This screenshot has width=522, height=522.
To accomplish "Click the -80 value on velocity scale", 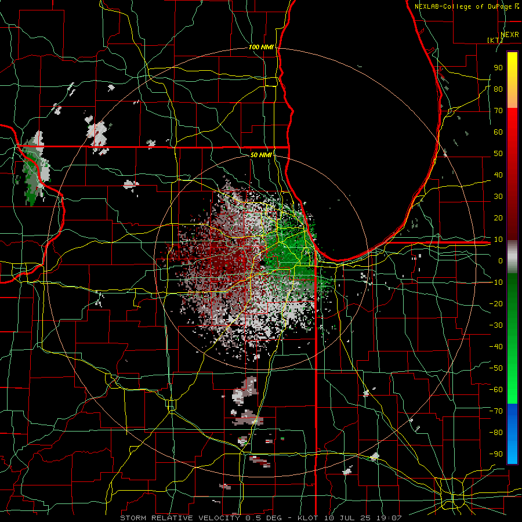I will tap(496, 433).
